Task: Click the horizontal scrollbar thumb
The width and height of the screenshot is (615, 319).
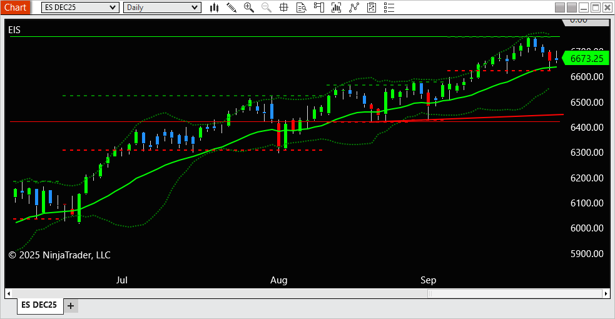Action: [515, 293]
